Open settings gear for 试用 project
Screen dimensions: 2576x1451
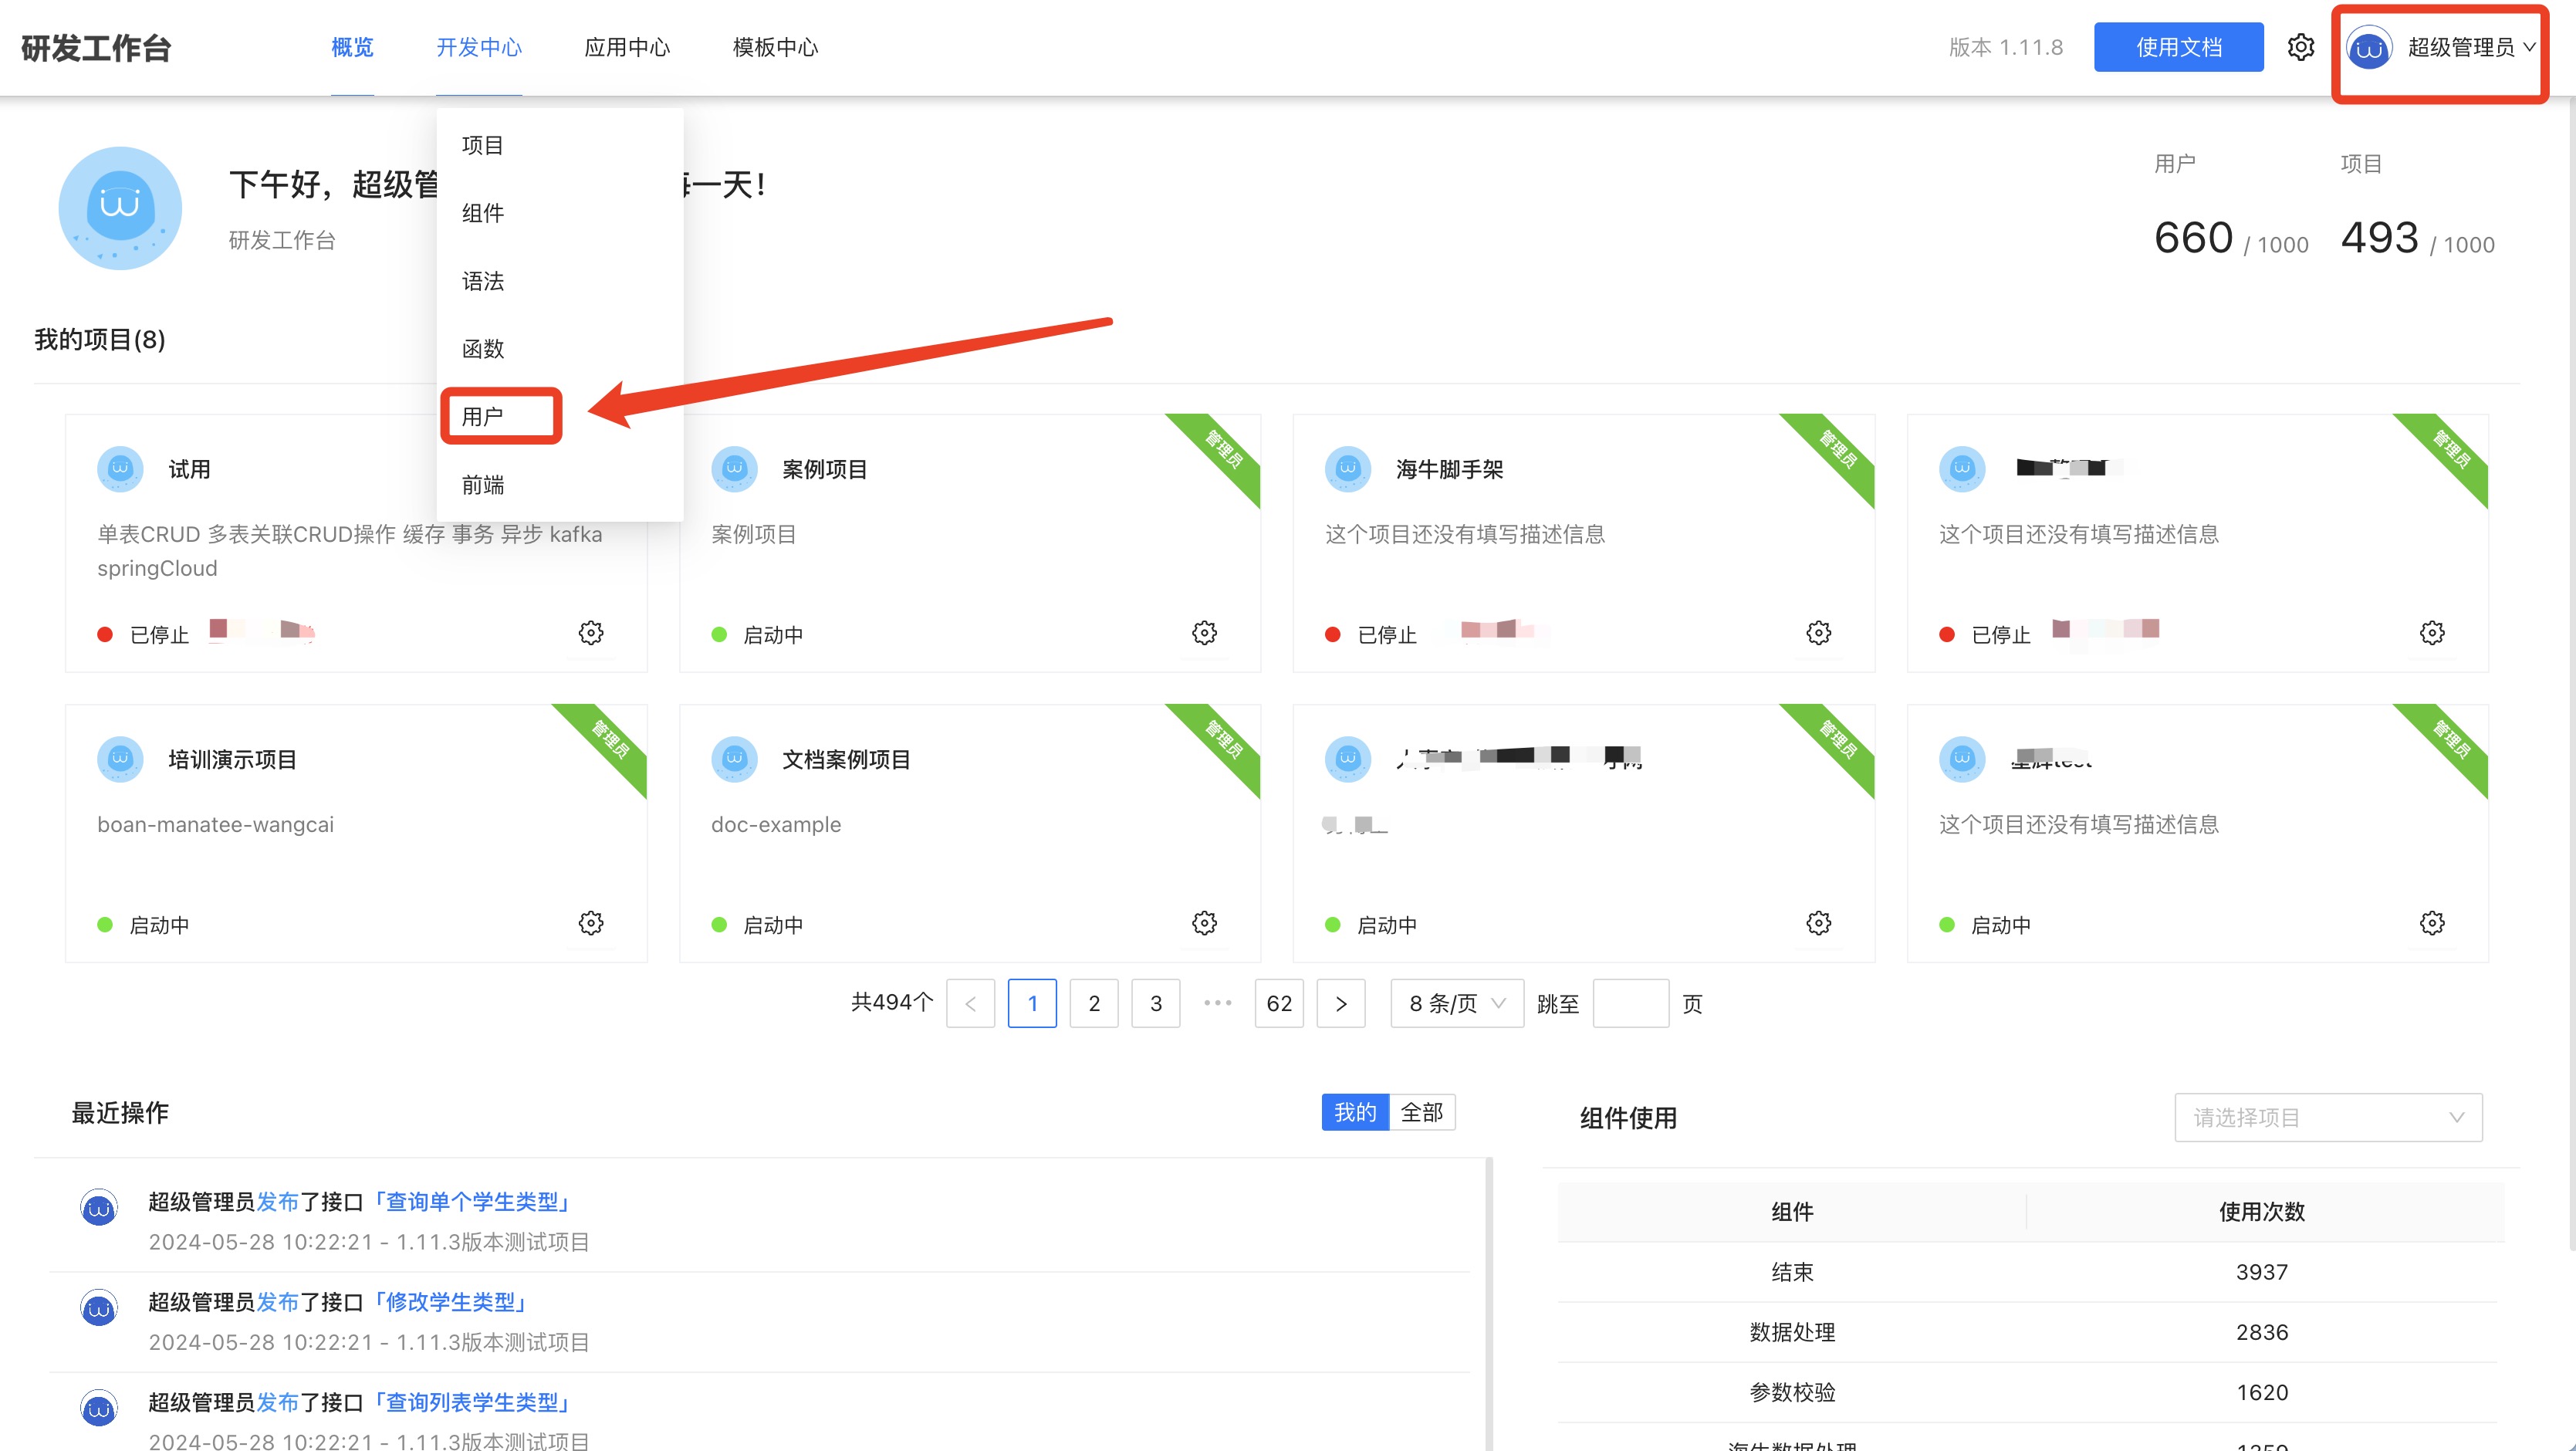[591, 633]
